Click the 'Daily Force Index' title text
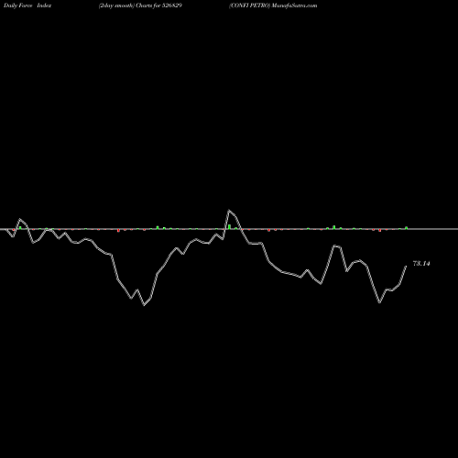The height and width of the screenshot is (458, 458). [x=27, y=5]
